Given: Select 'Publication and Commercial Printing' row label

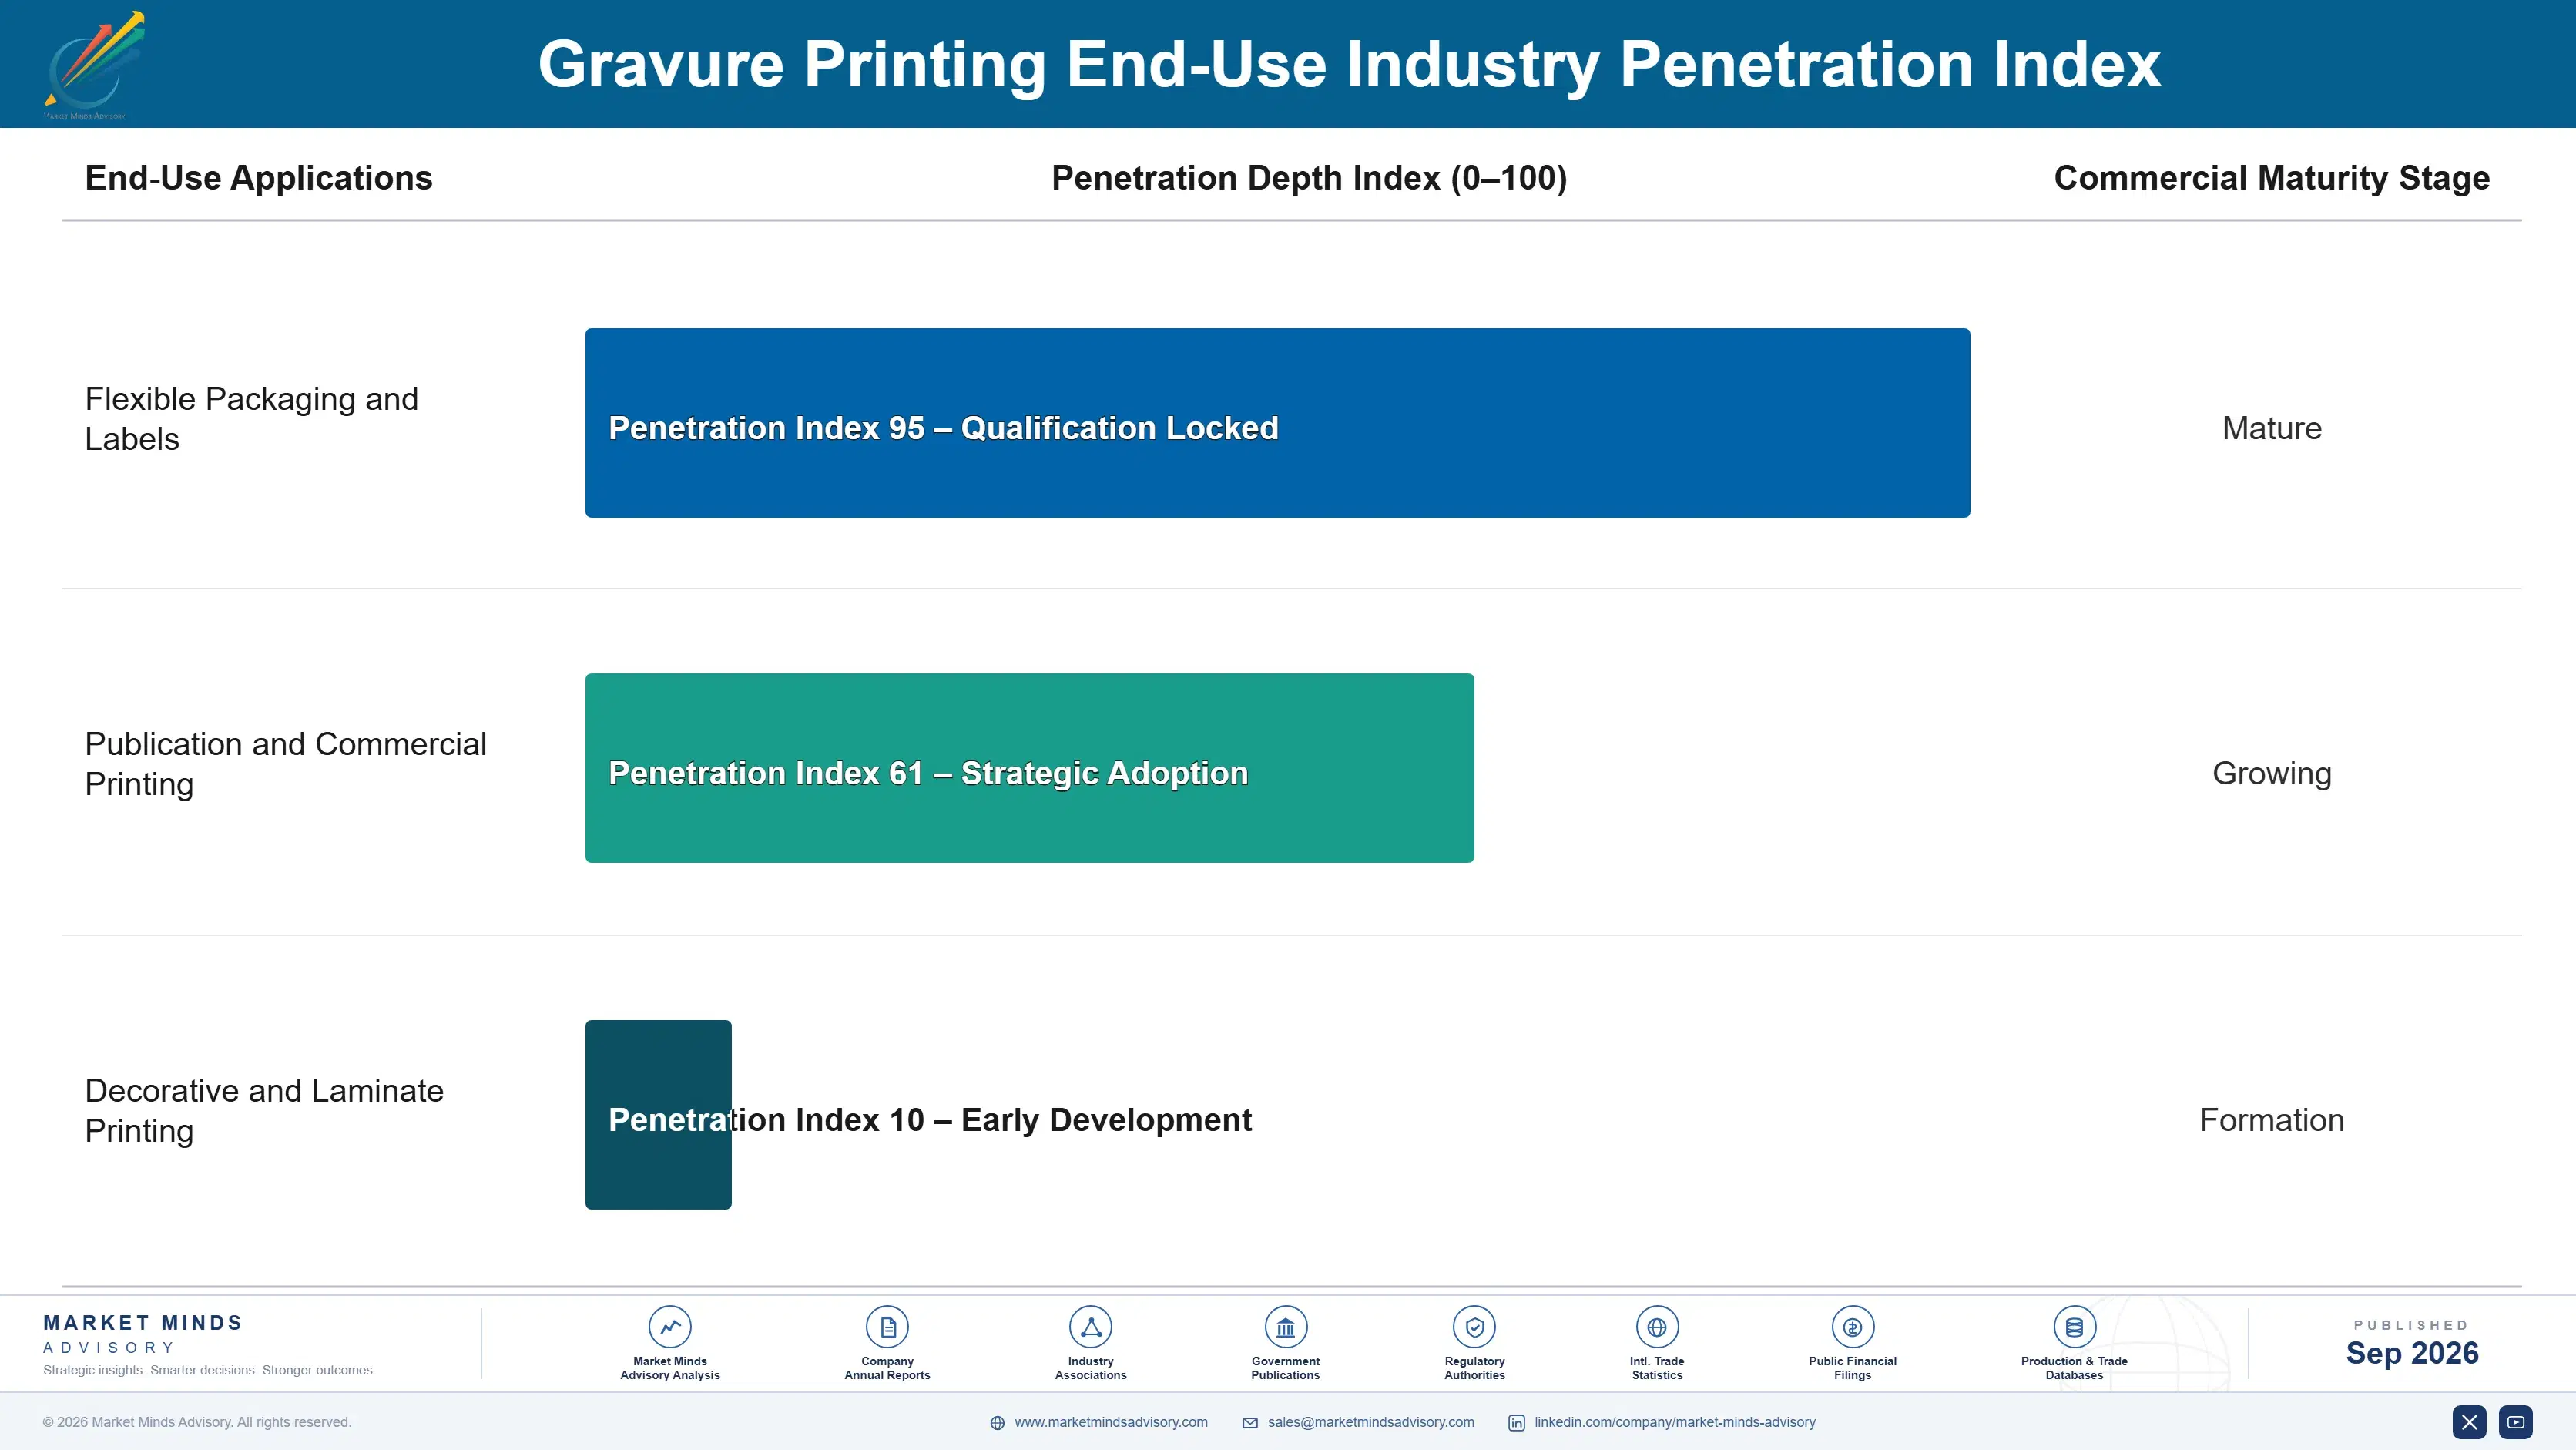Looking at the screenshot, I should point(286,764).
